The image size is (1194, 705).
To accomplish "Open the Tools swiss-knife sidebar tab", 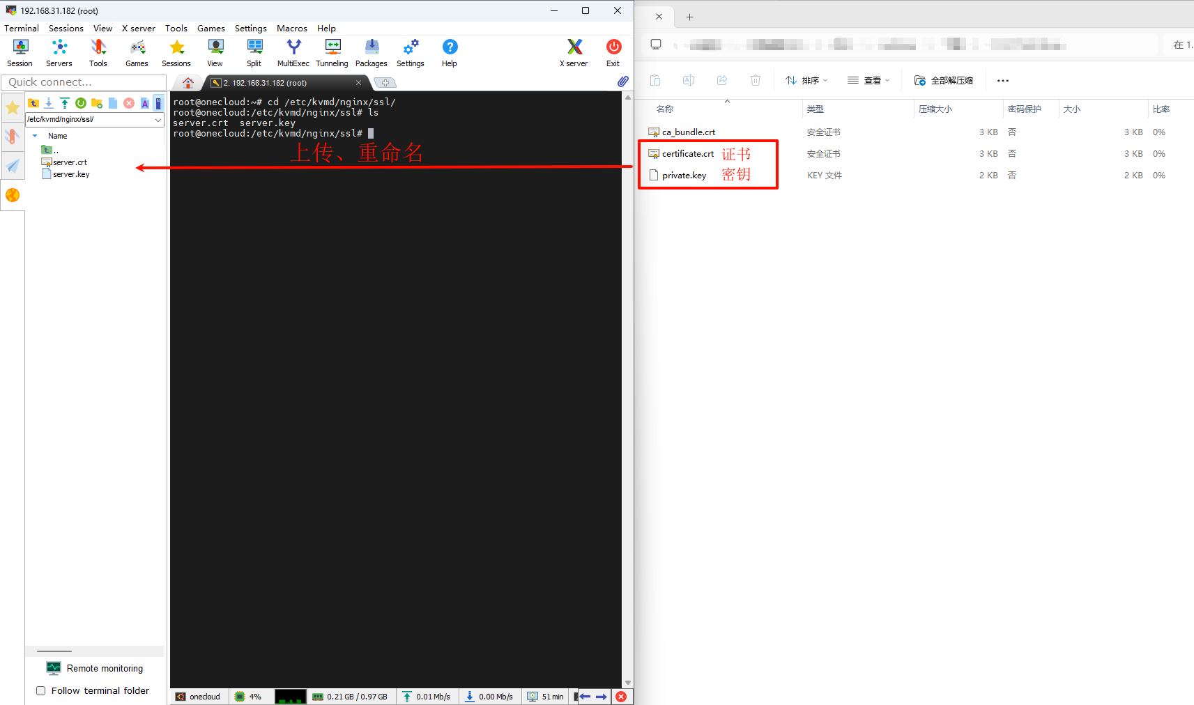I will point(13,137).
